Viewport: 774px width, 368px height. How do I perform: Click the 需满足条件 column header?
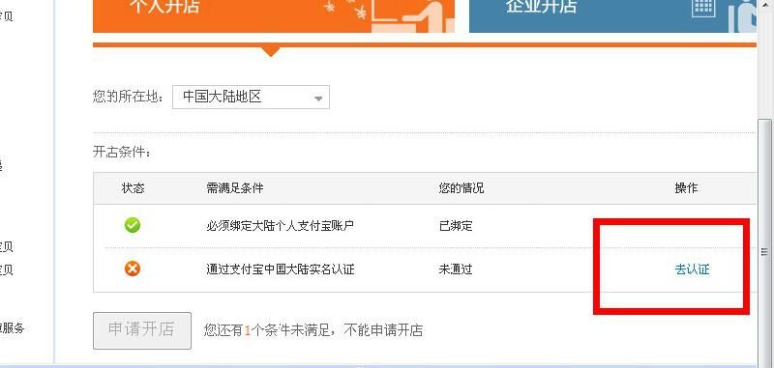235,188
